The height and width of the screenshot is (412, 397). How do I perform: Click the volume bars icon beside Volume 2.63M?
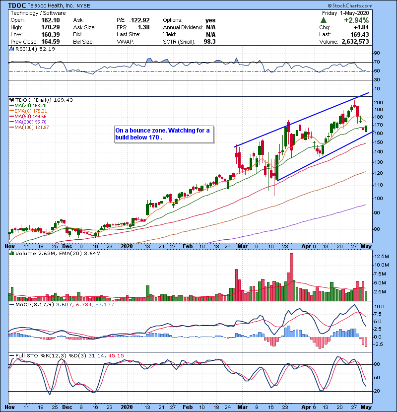[11, 253]
